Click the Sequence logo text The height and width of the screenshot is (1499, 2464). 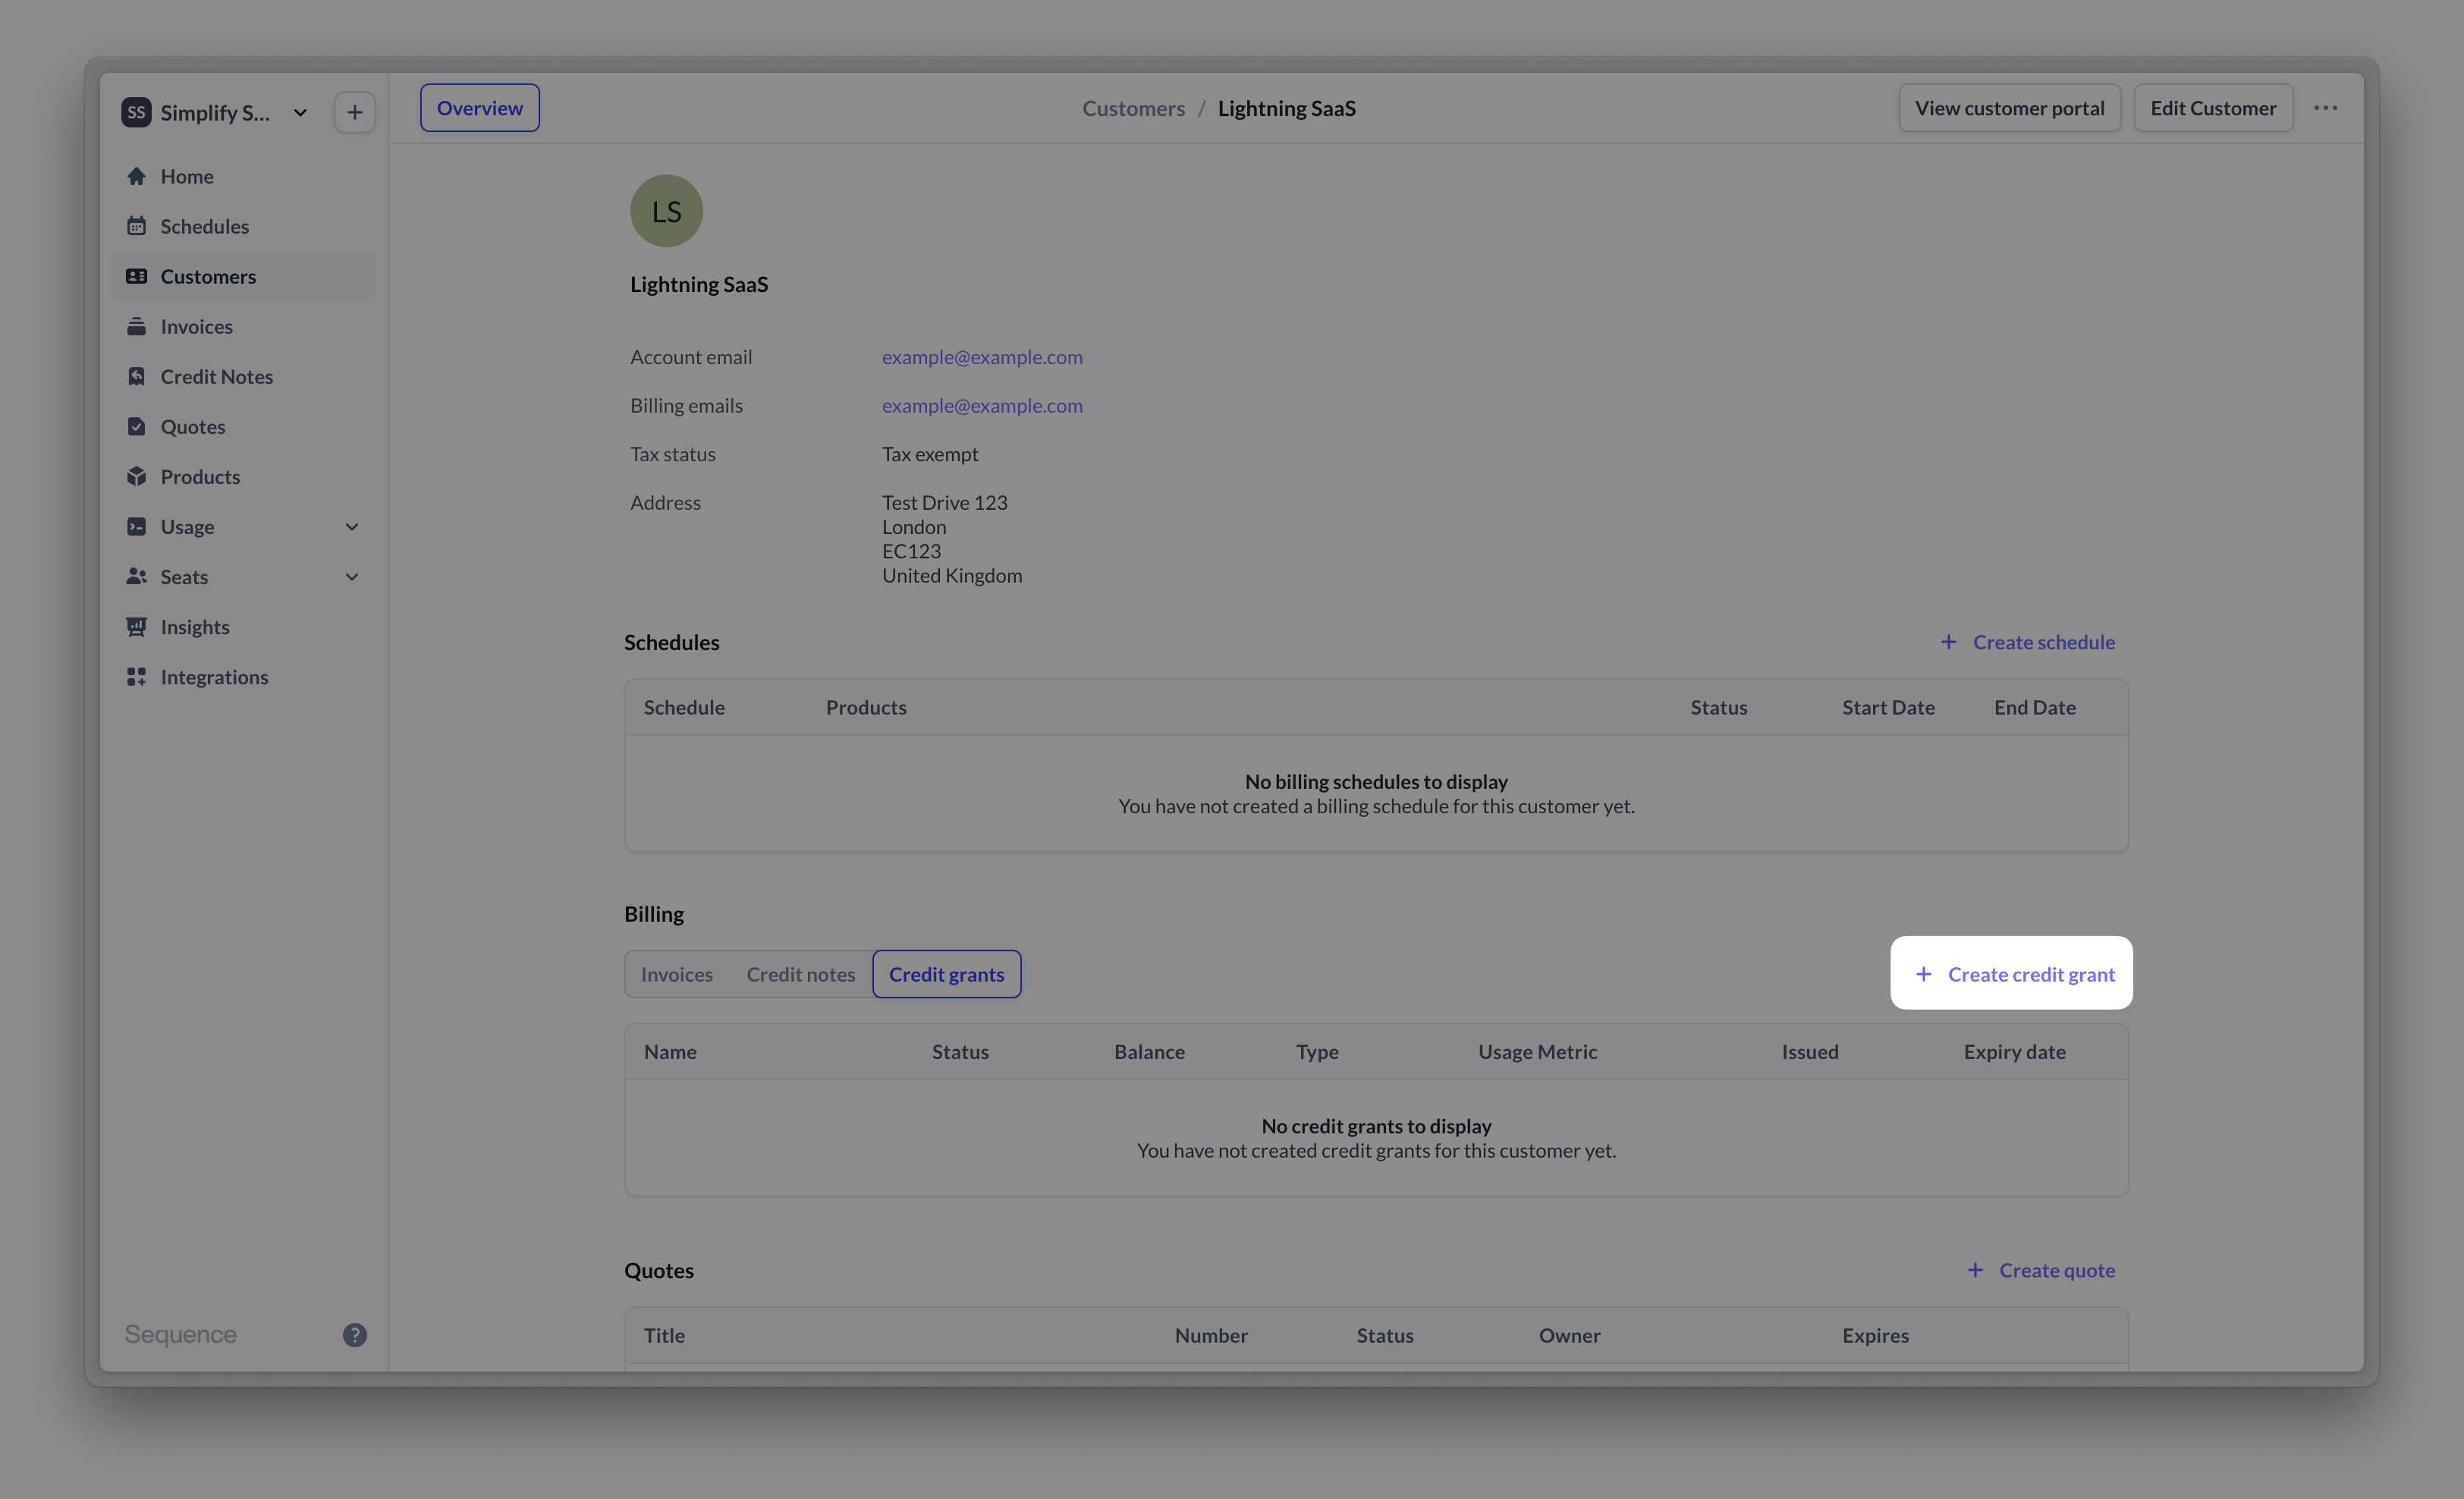click(x=181, y=1334)
